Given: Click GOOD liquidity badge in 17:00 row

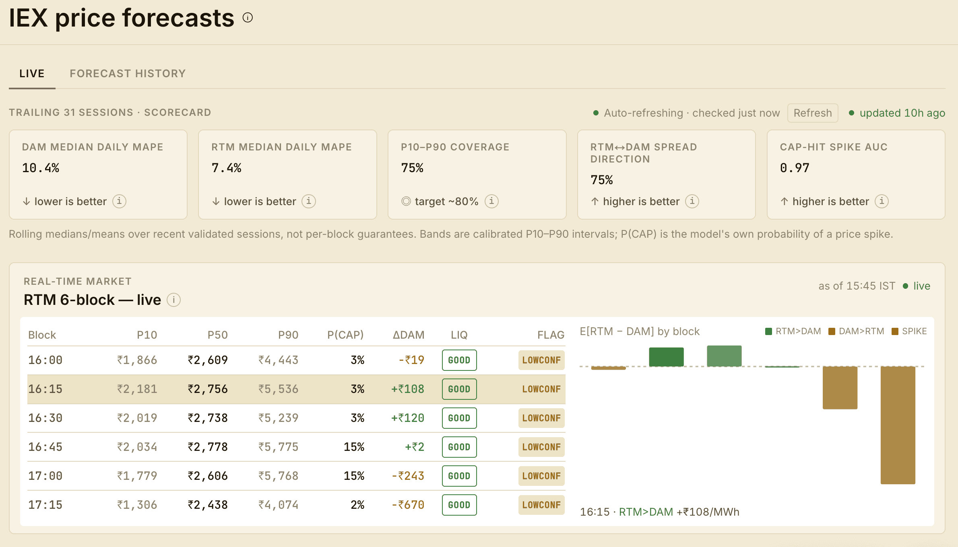Looking at the screenshot, I should [x=459, y=476].
